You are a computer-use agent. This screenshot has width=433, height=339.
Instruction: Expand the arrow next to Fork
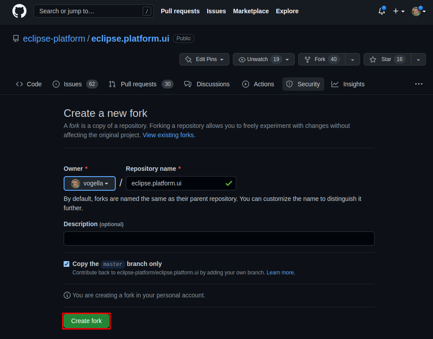point(353,59)
